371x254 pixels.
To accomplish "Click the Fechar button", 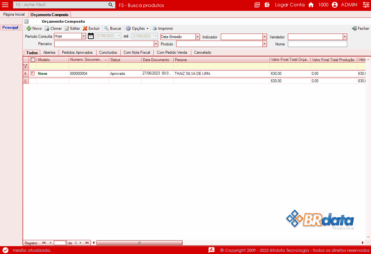I will coord(360,28).
